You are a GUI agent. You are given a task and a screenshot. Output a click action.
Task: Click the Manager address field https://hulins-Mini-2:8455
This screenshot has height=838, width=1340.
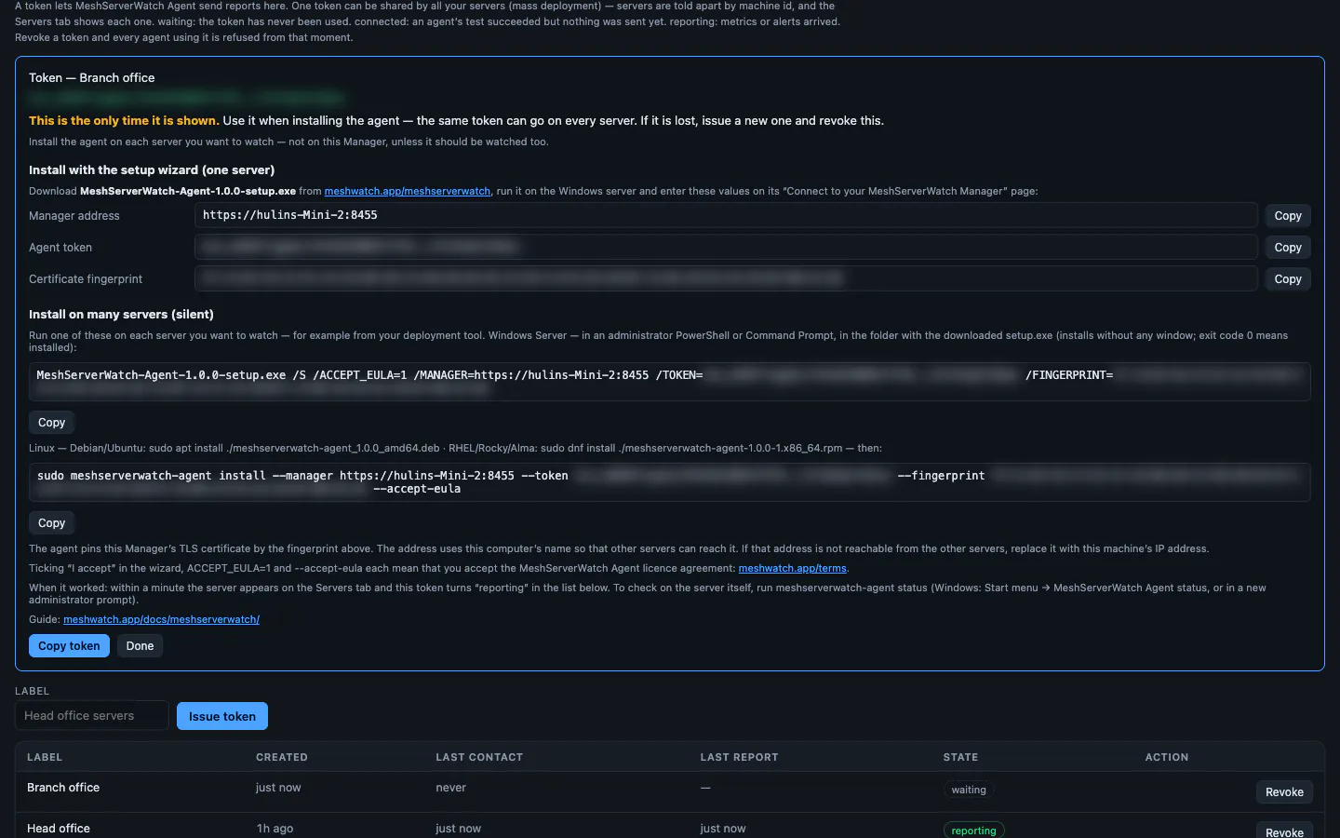pos(726,215)
